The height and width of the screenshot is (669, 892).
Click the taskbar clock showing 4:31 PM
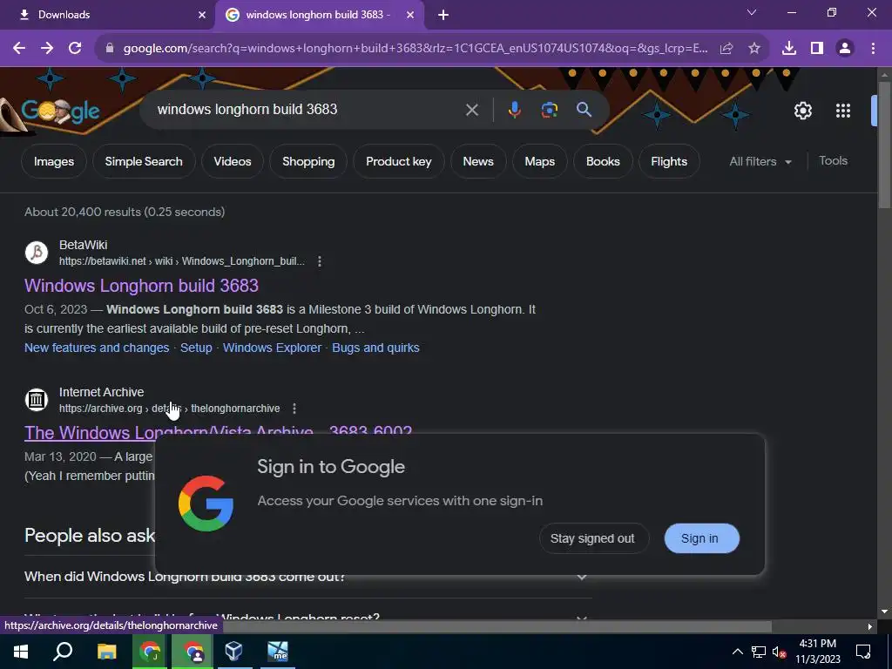(817, 652)
